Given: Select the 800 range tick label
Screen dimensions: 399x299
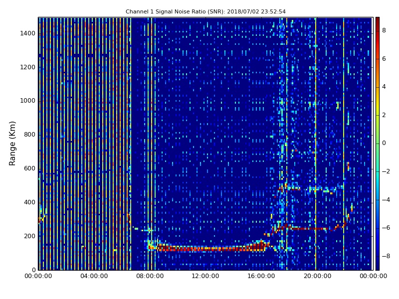Looking at the screenshot, I should 29,135.
